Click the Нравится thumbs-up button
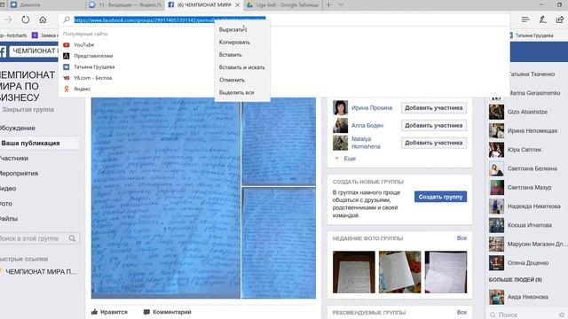Screen dimensions: 568x319 [109, 312]
